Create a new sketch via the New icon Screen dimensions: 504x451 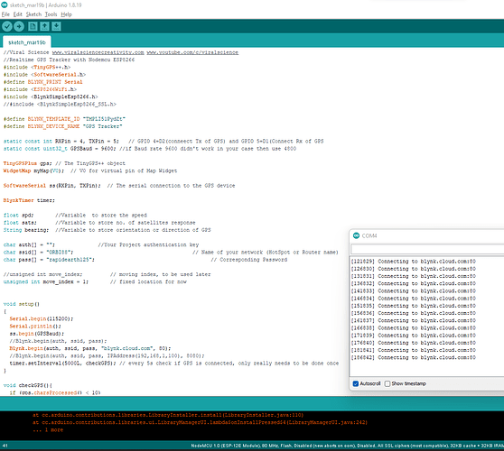pyautogui.click(x=33, y=26)
